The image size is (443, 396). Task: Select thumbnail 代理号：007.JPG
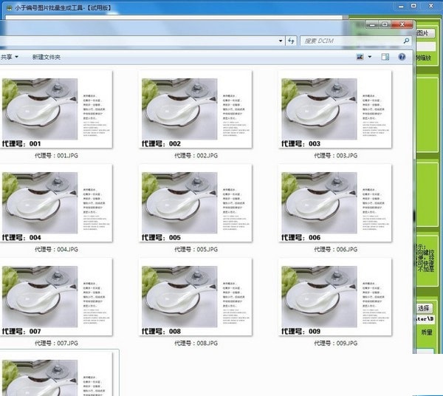(x=56, y=297)
